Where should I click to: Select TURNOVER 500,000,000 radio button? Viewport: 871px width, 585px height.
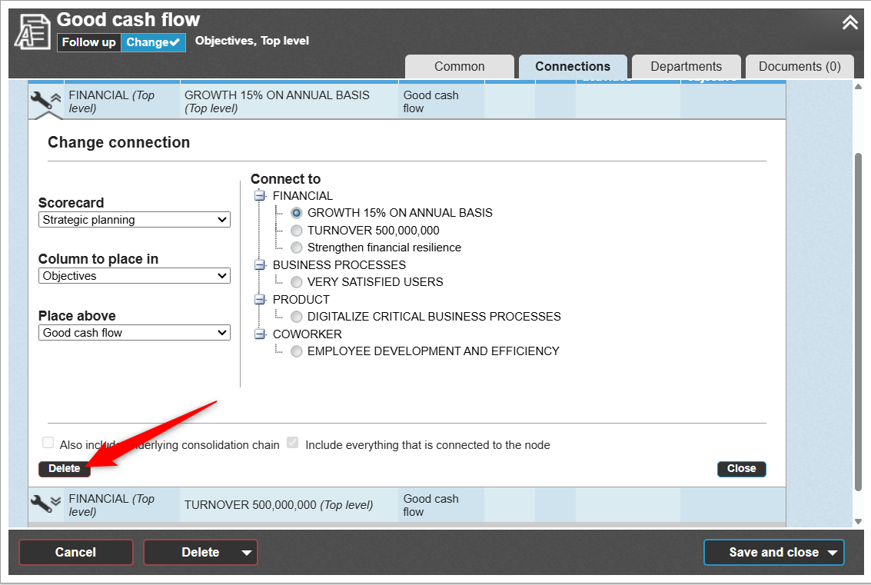click(297, 231)
